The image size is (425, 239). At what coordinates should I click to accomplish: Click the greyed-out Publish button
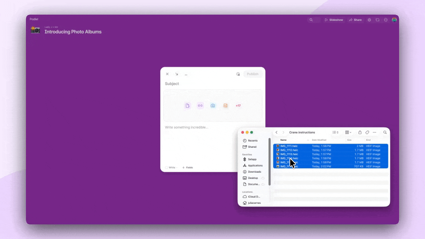[x=253, y=74]
